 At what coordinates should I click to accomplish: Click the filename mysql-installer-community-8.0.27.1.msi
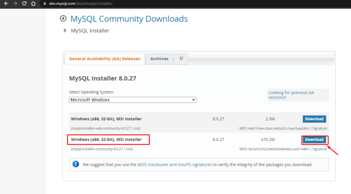point(102,149)
